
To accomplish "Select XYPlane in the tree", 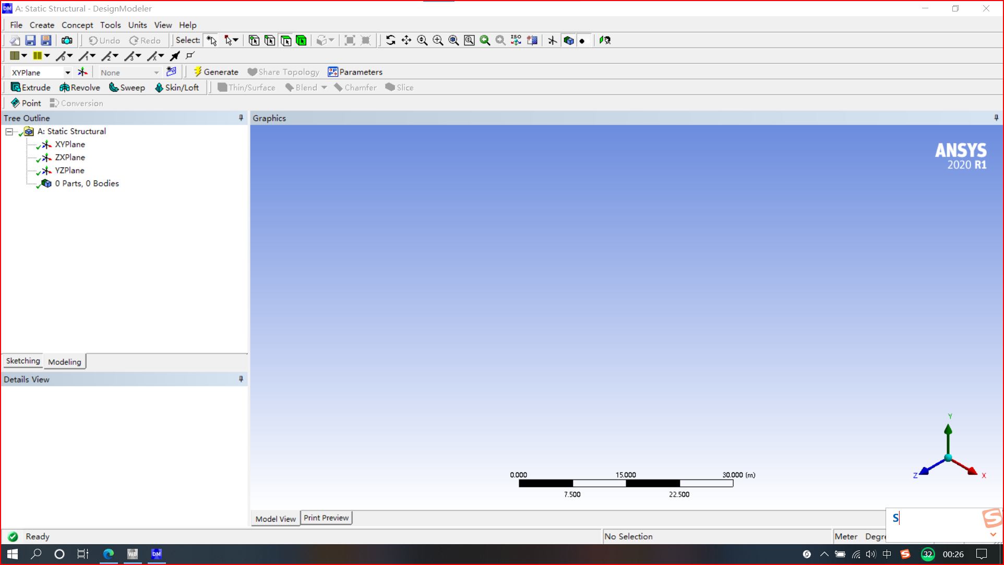I will (70, 144).
